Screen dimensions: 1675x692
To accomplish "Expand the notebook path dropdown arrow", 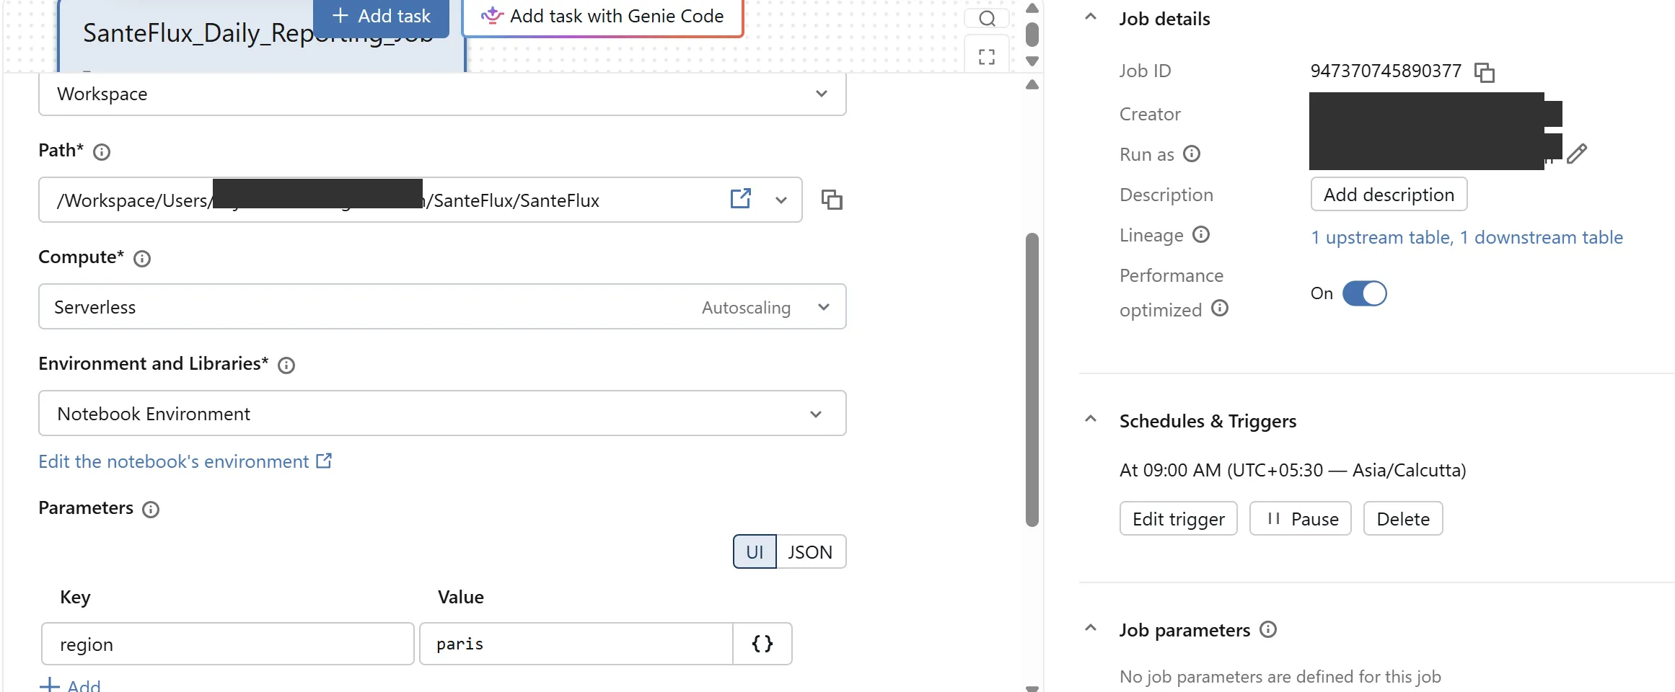I will (x=781, y=200).
